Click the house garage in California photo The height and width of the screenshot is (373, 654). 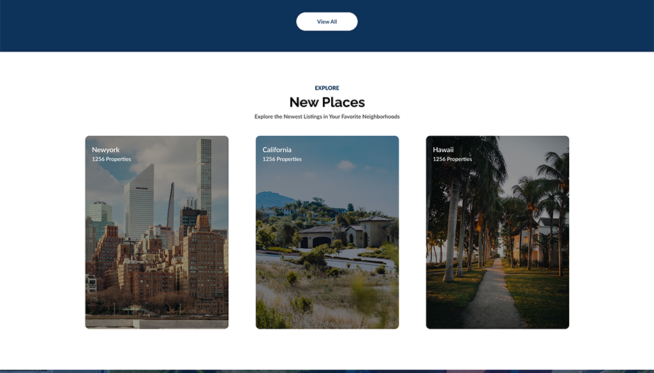(x=322, y=241)
